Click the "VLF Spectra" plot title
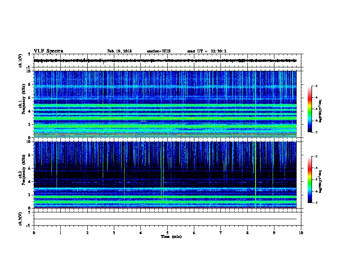 (49, 51)
